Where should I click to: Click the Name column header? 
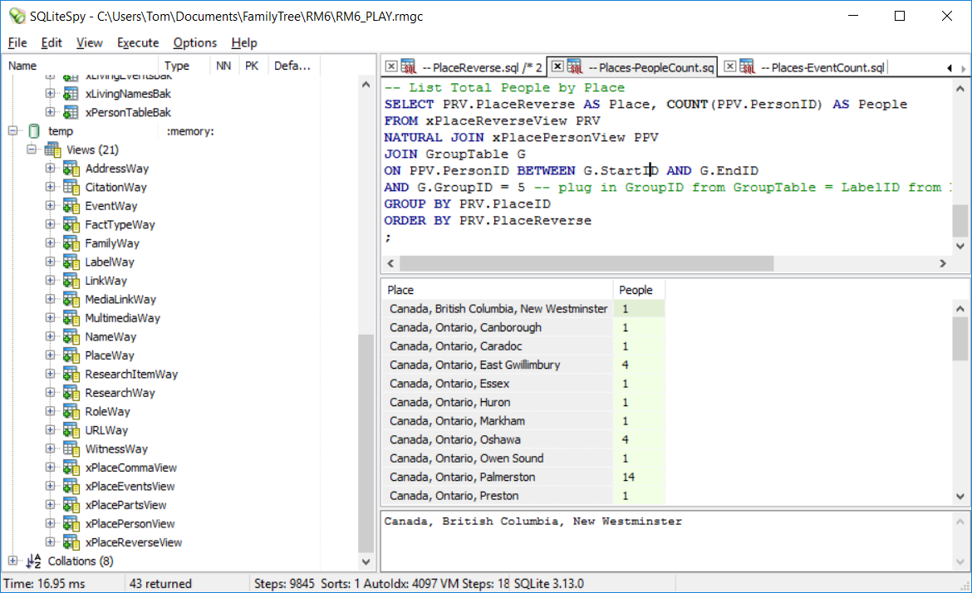click(x=81, y=66)
